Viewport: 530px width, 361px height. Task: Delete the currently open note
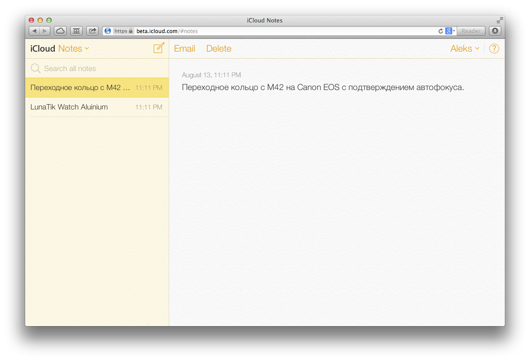pos(219,49)
